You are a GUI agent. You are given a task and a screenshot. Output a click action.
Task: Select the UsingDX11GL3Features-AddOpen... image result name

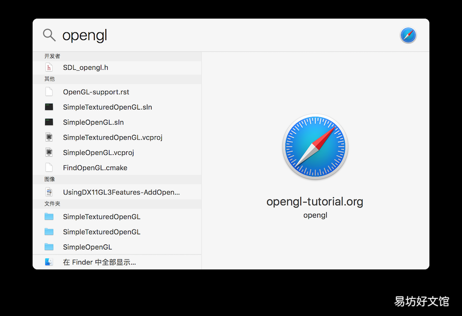122,192
